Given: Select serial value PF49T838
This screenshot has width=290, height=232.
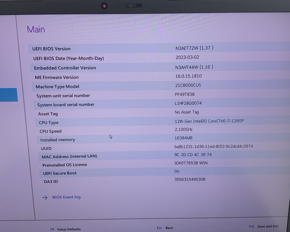Looking at the screenshot, I should [x=185, y=94].
